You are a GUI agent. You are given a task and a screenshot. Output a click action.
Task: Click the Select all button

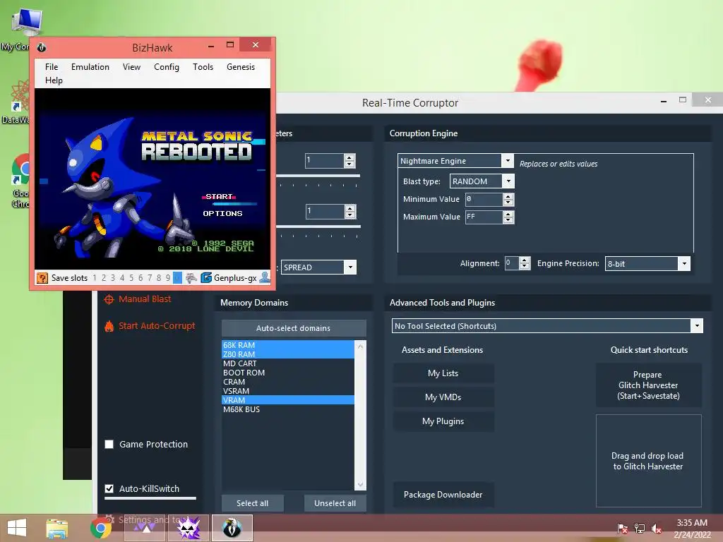click(x=253, y=503)
